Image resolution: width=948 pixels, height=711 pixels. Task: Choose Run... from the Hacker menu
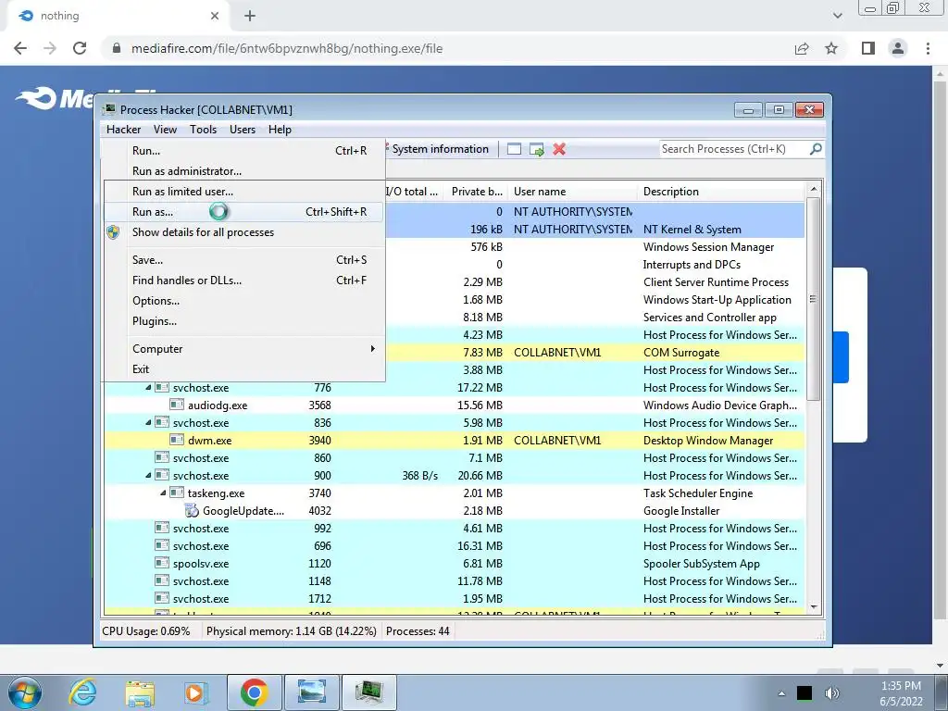coord(244,151)
